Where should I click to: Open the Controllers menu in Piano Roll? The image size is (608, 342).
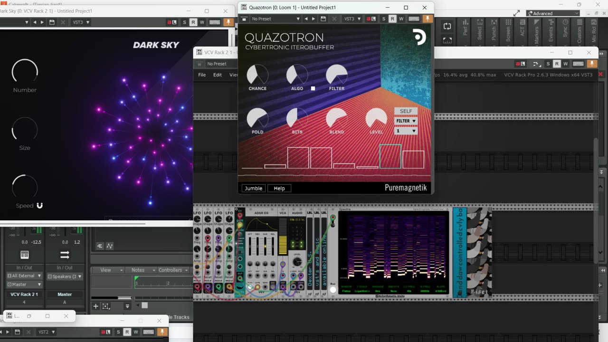pos(173,270)
